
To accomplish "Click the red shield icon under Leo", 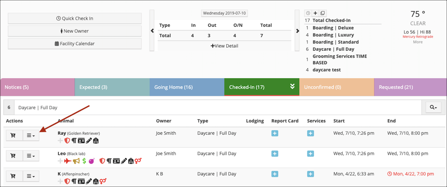I will tap(102, 161).
